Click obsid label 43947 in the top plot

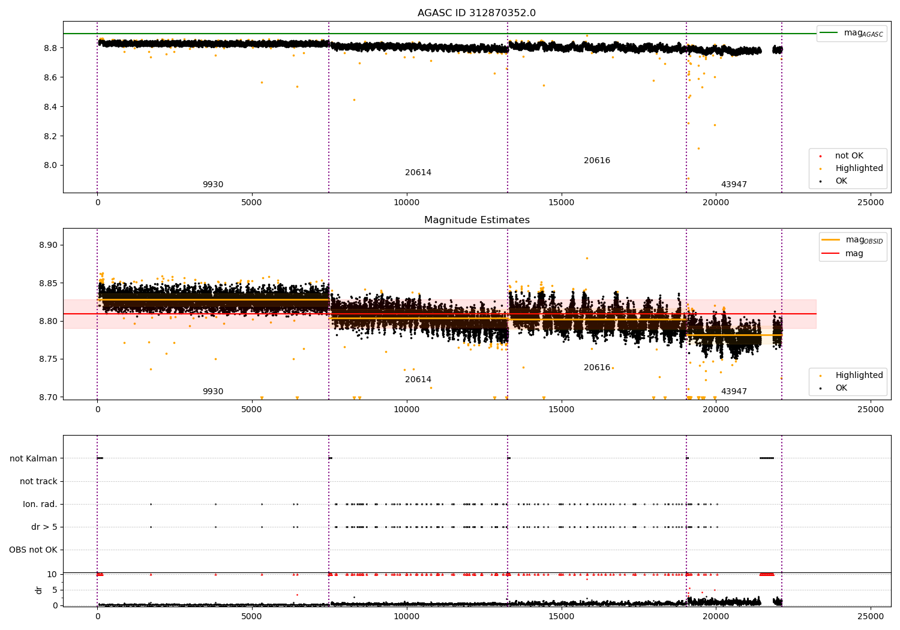[x=734, y=185]
